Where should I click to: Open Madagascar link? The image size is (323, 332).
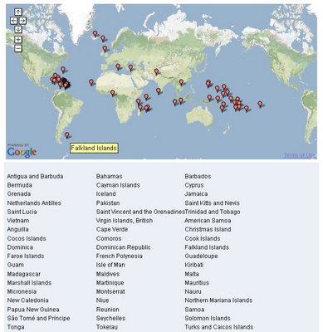pos(24,274)
